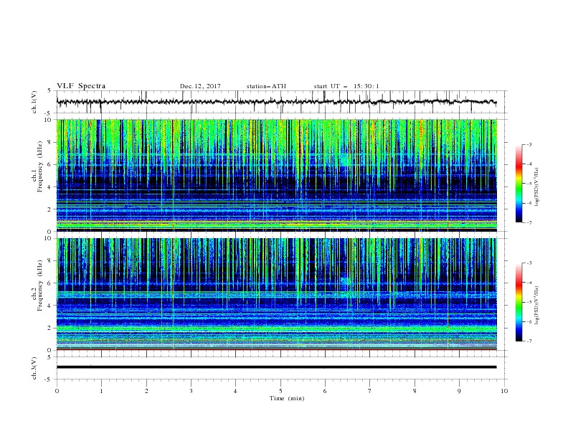Click the time axis tick label "10"

click(x=504, y=391)
